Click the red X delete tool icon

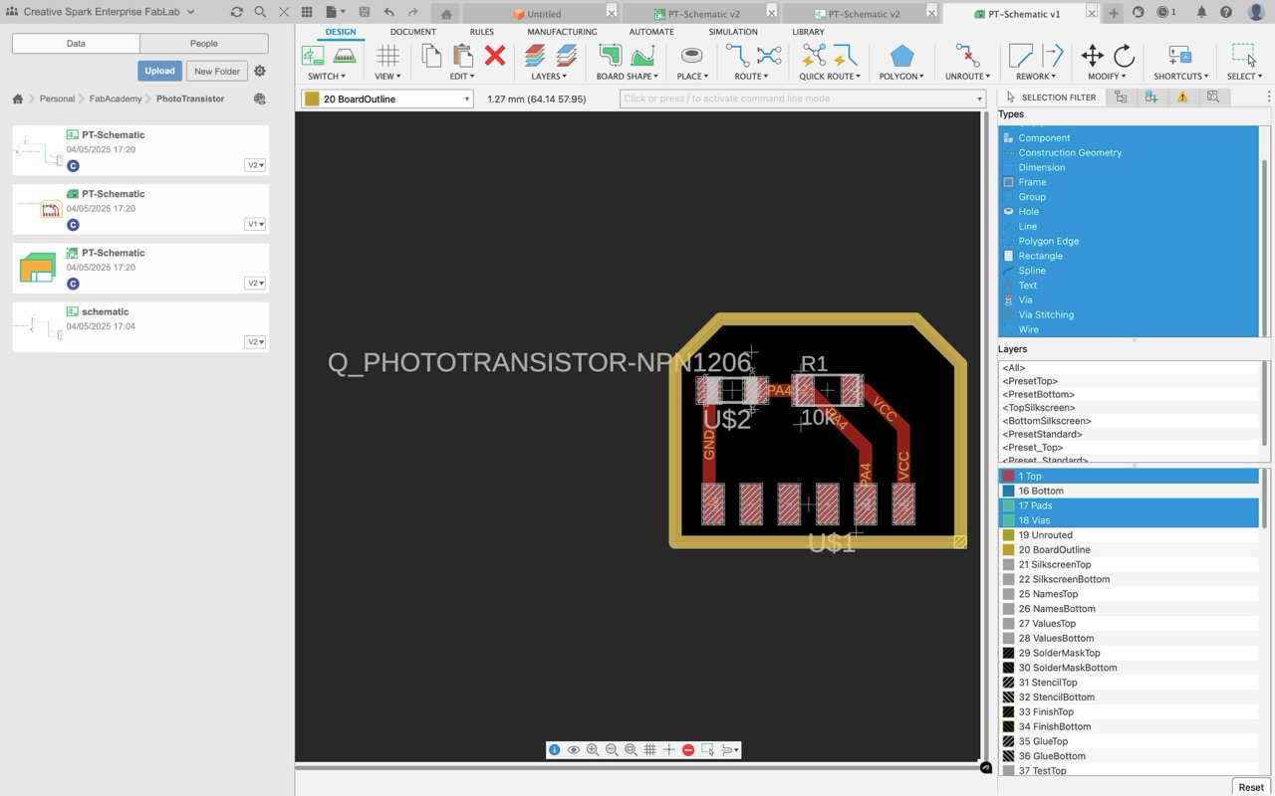494,56
